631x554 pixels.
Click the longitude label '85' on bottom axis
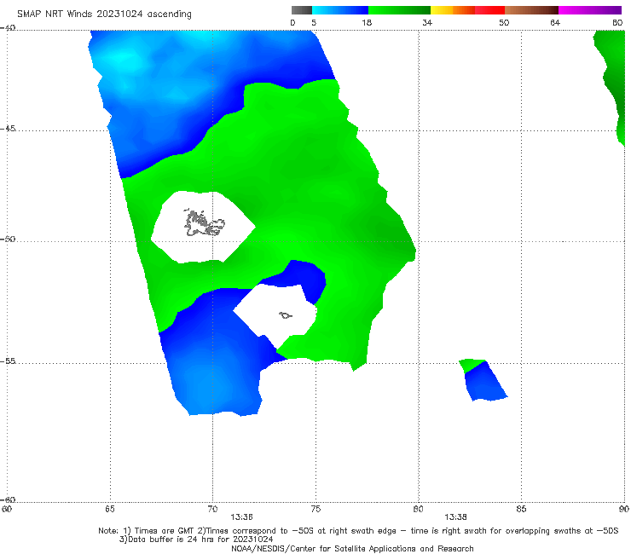tap(521, 509)
